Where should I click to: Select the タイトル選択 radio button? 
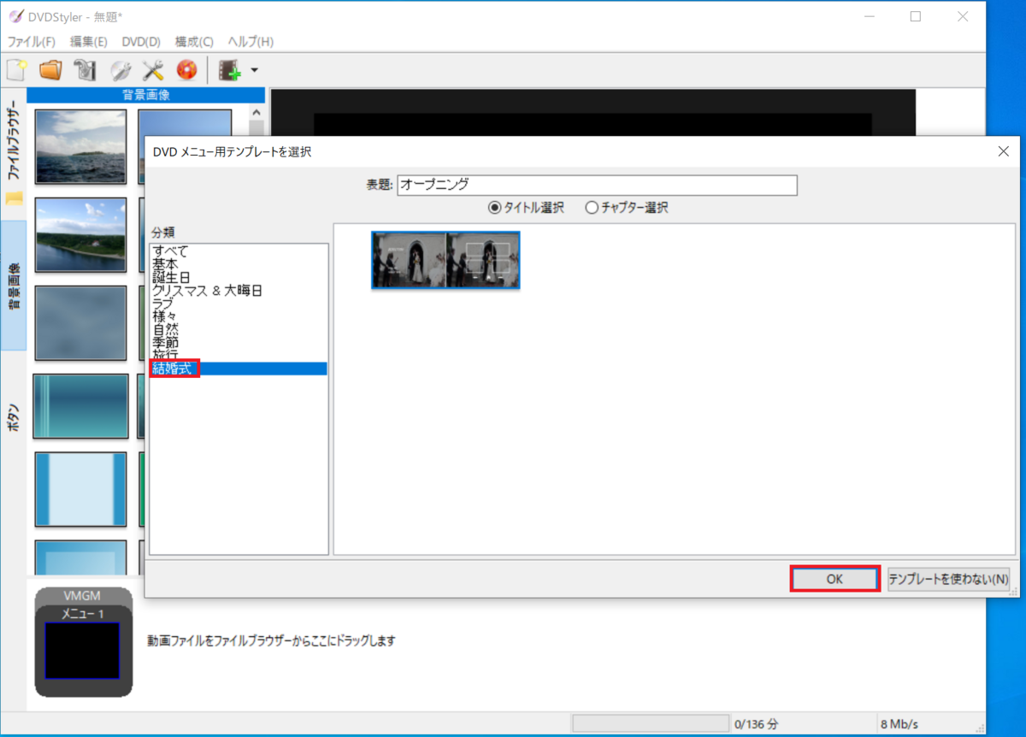point(526,208)
